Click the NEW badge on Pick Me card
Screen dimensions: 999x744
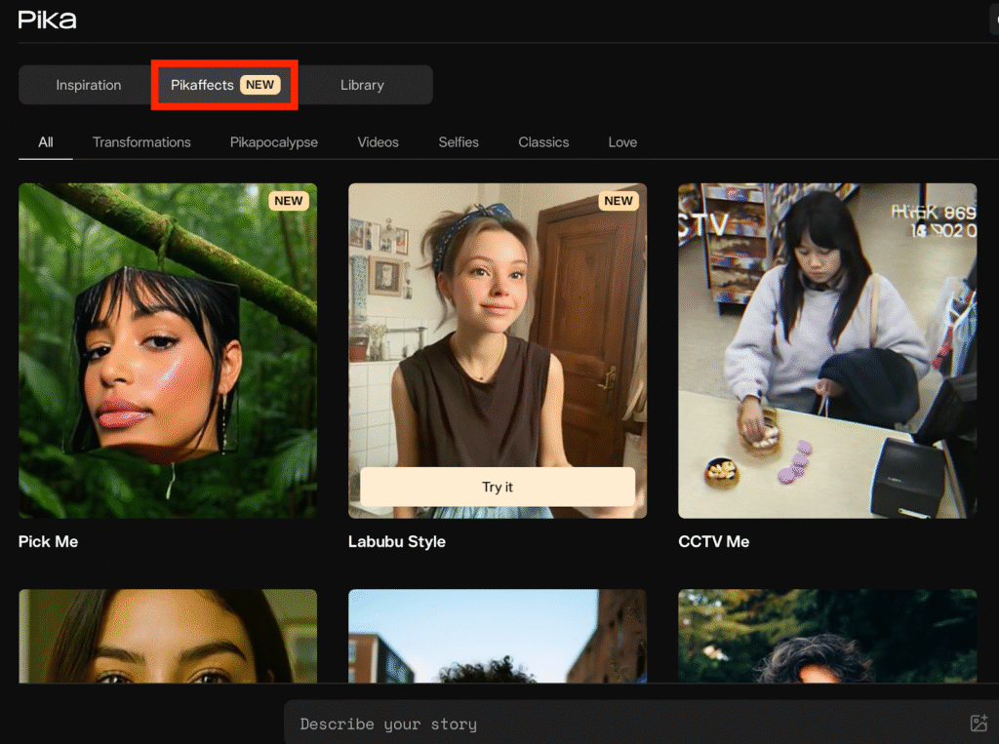pos(289,201)
